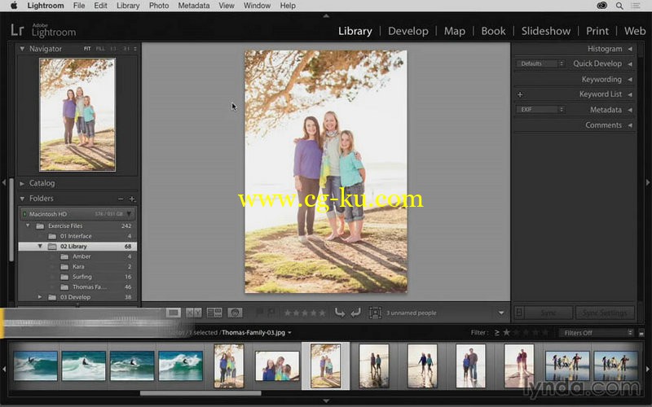
Task: Click the left panel vertical scrollbar
Action: (11, 219)
